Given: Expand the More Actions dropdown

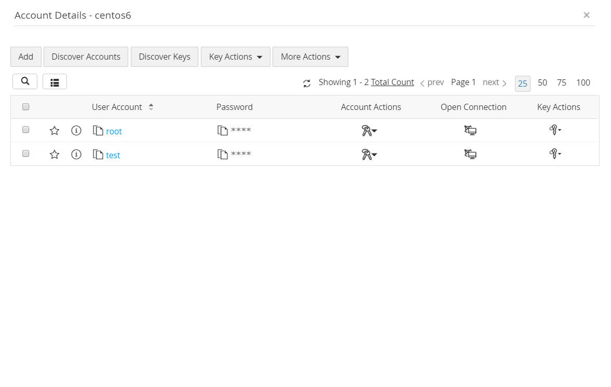Looking at the screenshot, I should pyautogui.click(x=310, y=57).
